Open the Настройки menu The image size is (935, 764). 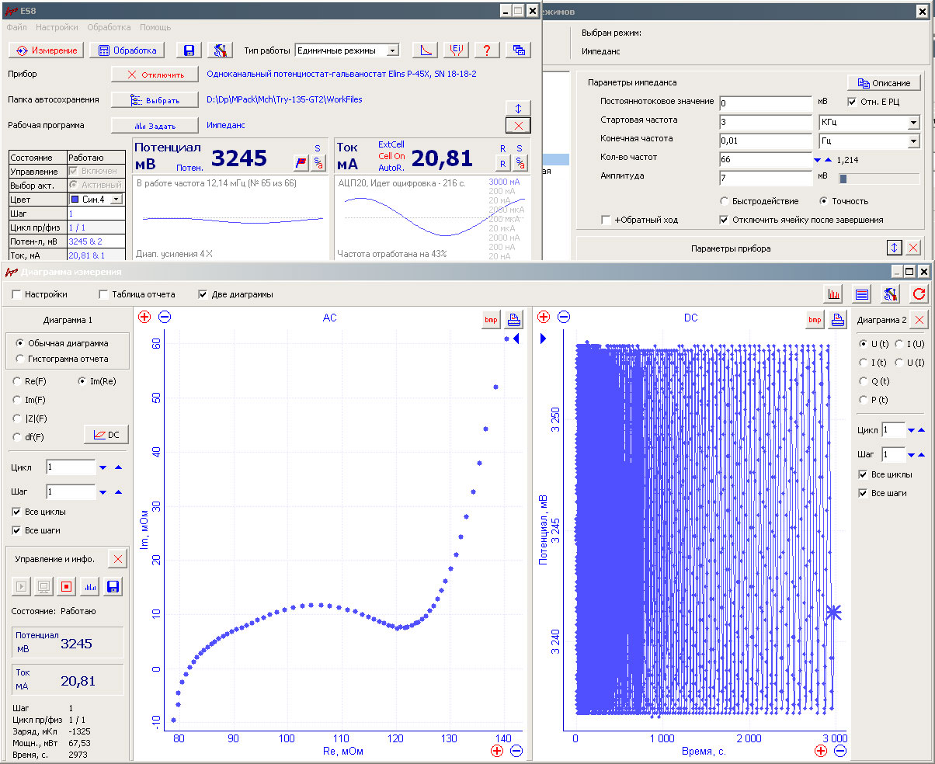click(x=57, y=26)
